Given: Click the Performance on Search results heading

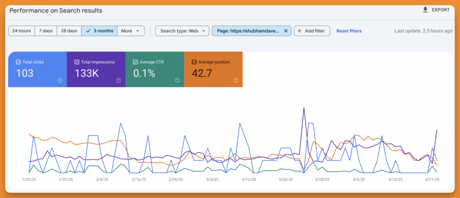Looking at the screenshot, I should 56,11.
